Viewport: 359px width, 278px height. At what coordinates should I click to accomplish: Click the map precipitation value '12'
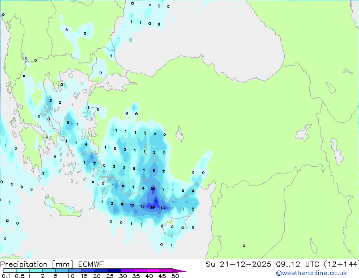point(142,206)
